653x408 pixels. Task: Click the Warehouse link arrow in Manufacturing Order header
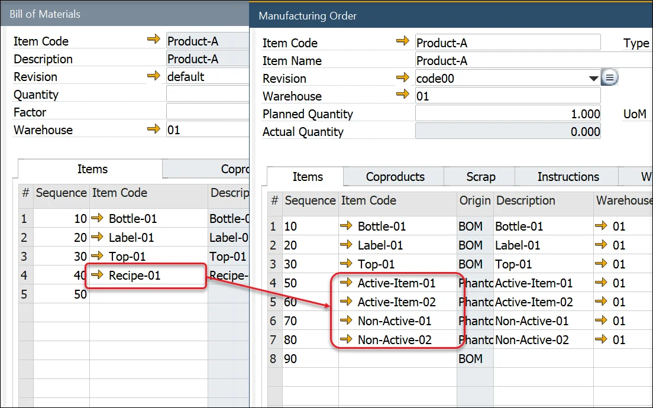pos(402,95)
